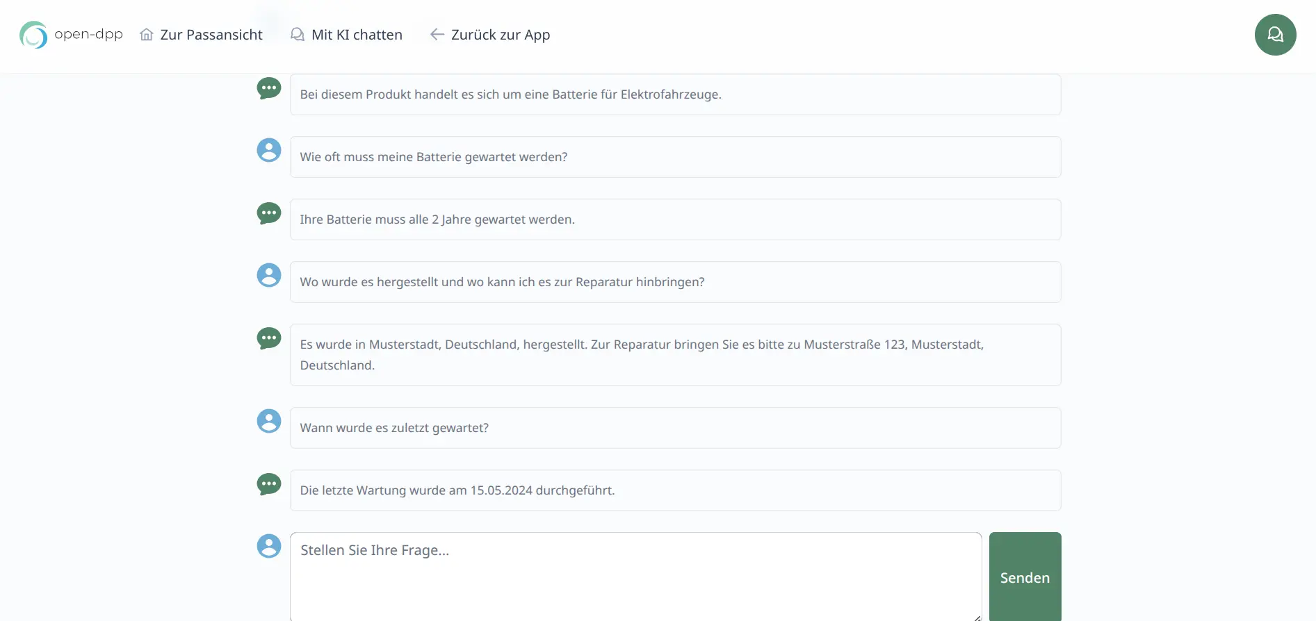Click the message mentioning 15.05.2024 maintenance date

pyautogui.click(x=675, y=490)
